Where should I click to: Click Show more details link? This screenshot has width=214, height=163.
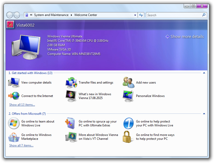click(x=187, y=37)
